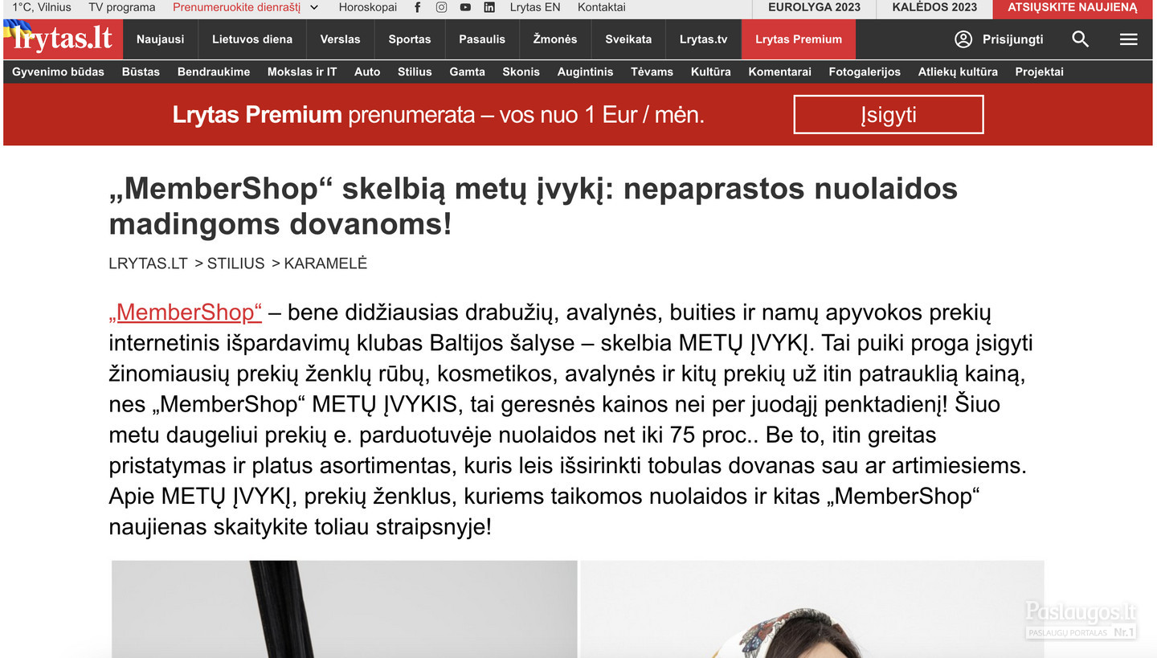Click the article headline about MemberShop
Viewport: 1157px width, 658px height.
pos(533,206)
